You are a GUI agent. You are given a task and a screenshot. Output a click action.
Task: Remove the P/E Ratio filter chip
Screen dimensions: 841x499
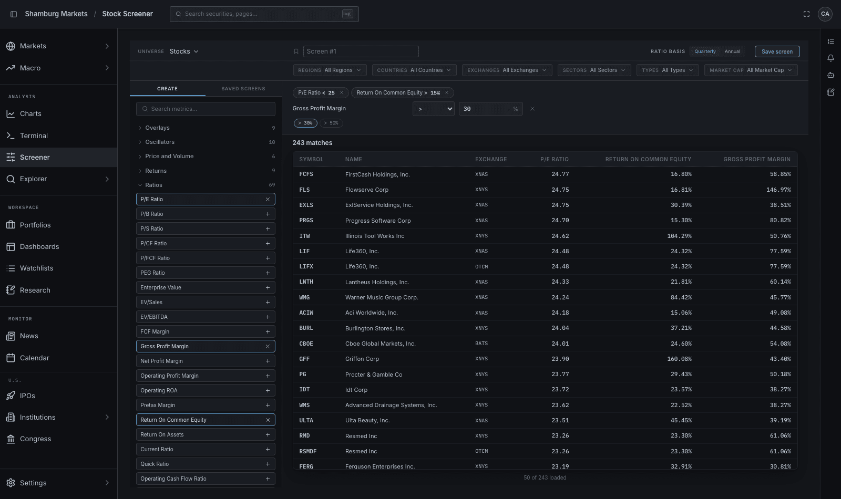click(x=341, y=93)
